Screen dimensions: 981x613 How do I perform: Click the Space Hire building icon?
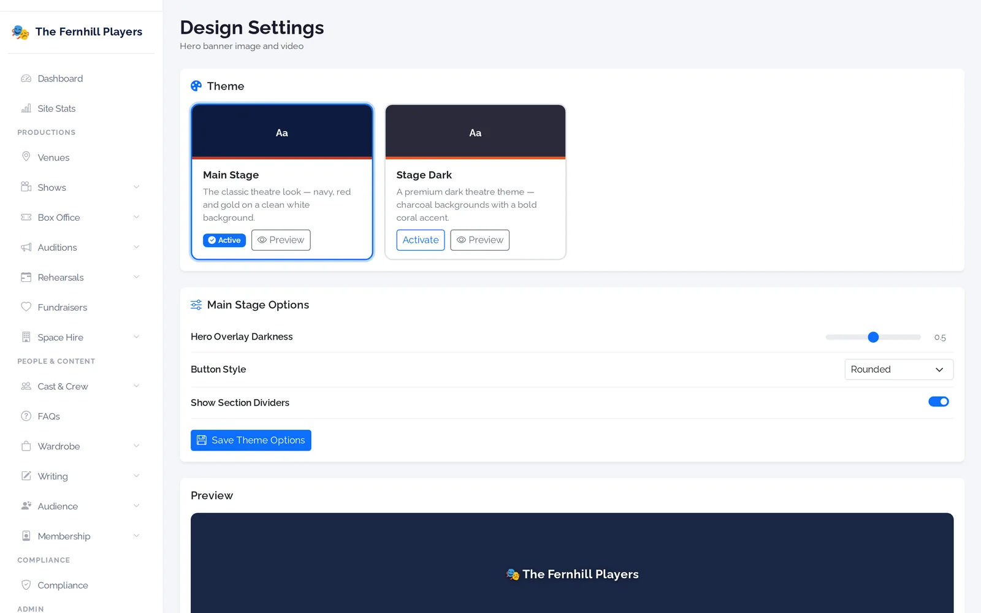[x=26, y=337]
